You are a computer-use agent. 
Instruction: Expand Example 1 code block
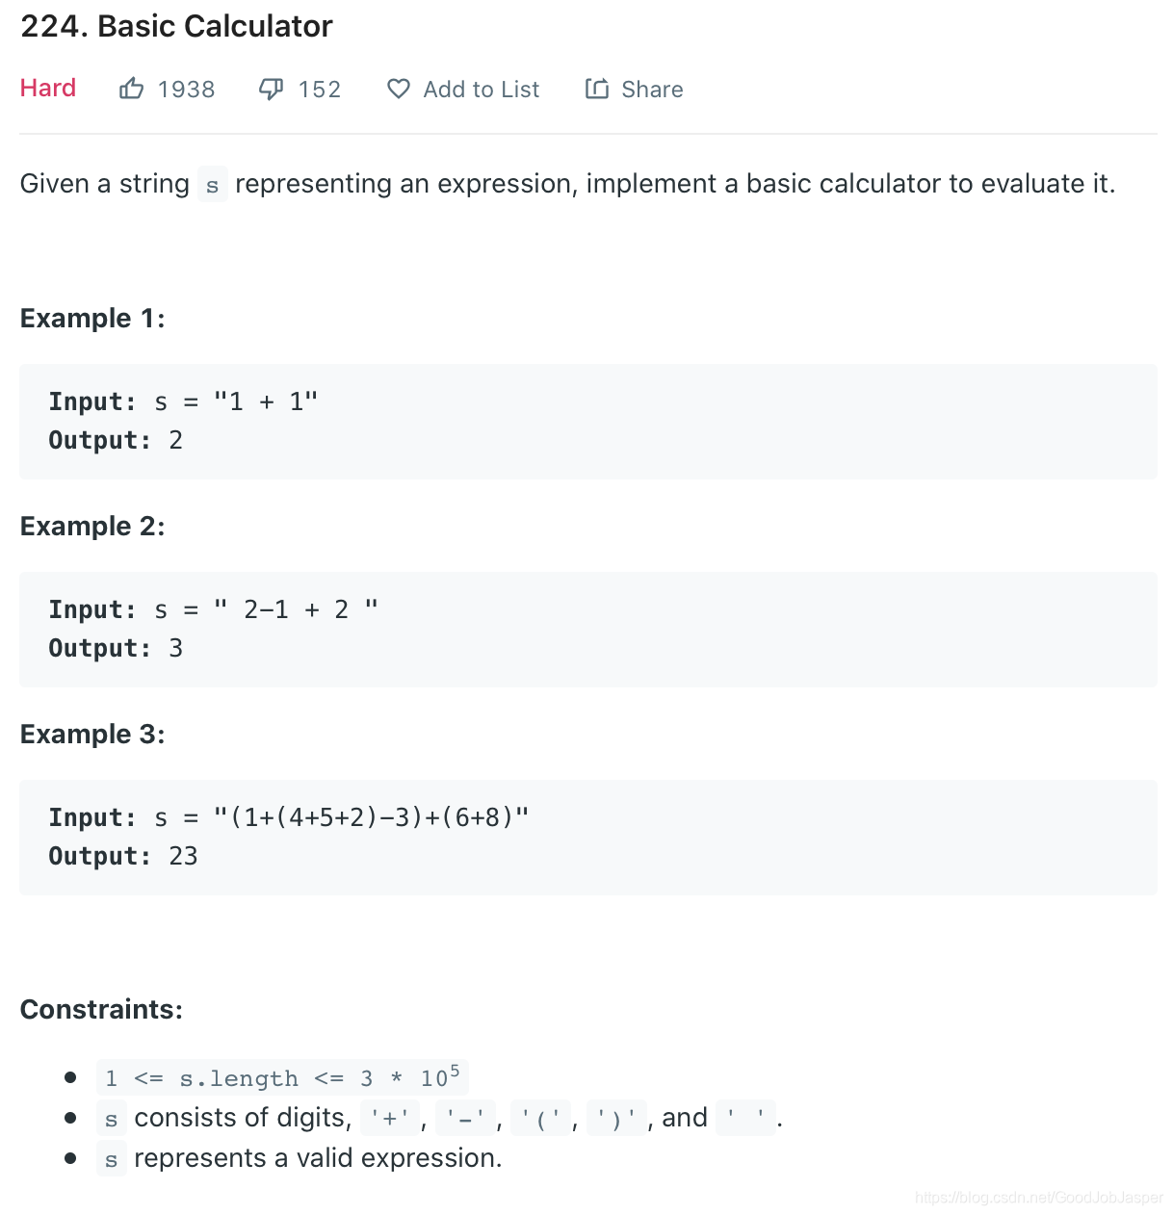[x=587, y=421]
